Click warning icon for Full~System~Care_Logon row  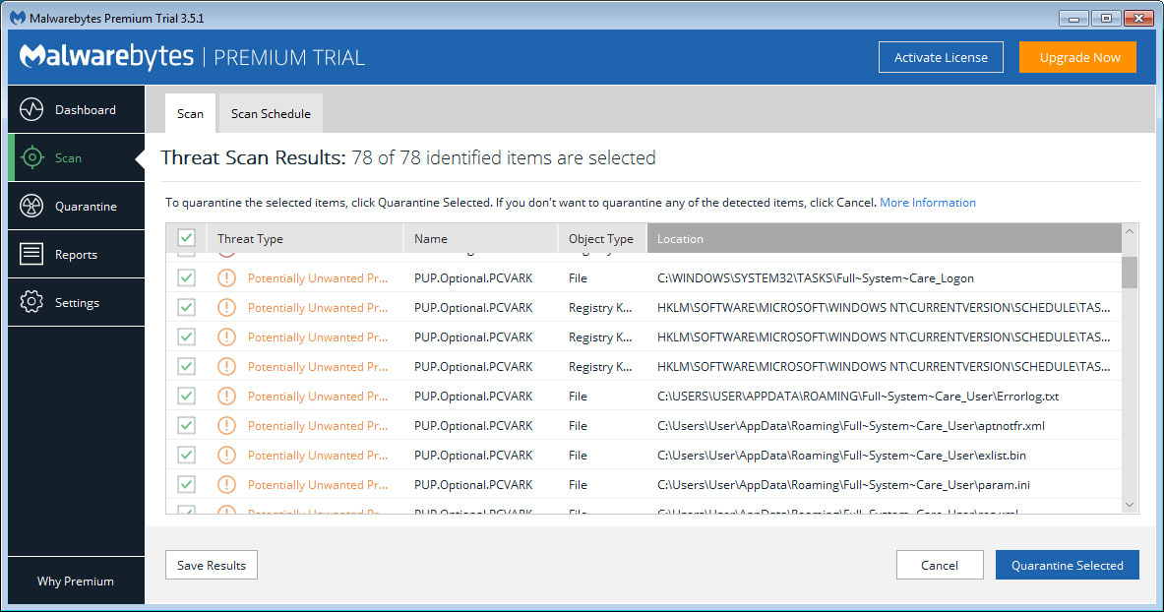coord(227,278)
